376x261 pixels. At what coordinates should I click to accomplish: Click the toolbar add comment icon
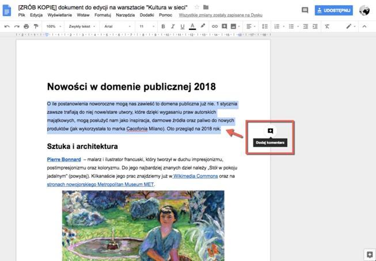(225, 26)
